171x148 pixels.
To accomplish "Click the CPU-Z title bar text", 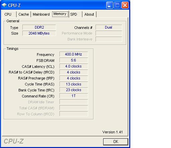I will (x=14, y=5).
